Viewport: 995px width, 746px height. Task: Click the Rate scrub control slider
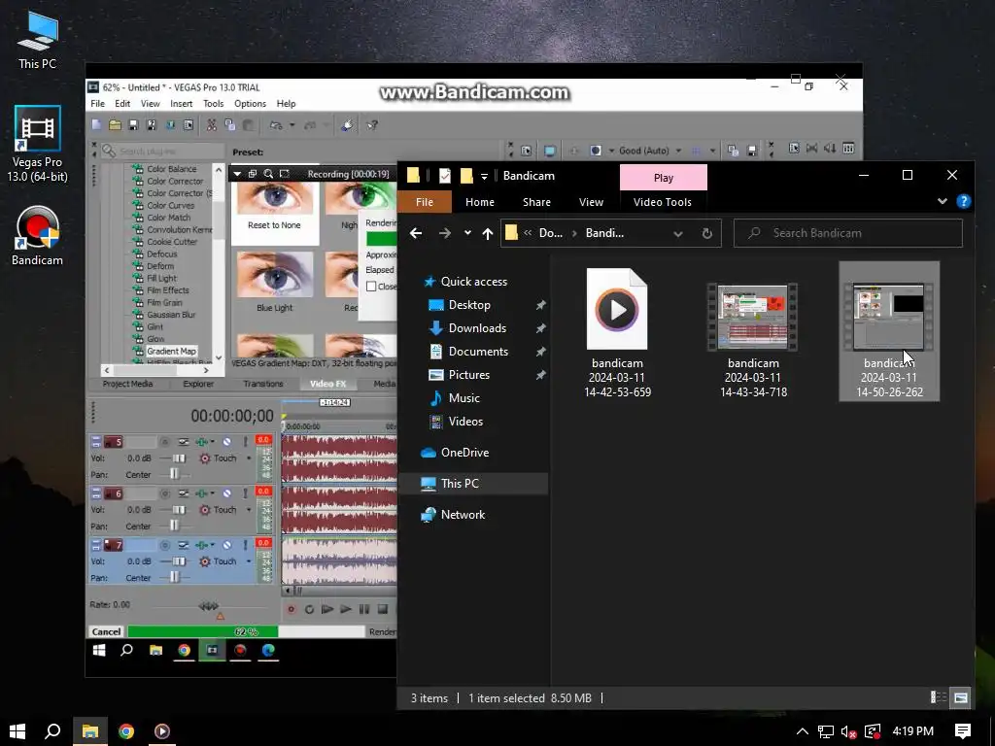tap(209, 607)
